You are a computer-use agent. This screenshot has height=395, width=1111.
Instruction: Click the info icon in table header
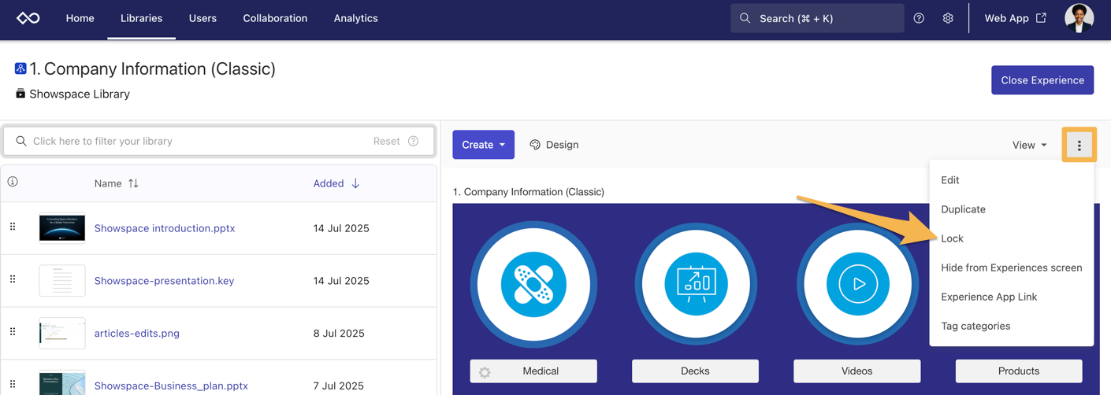click(x=13, y=182)
